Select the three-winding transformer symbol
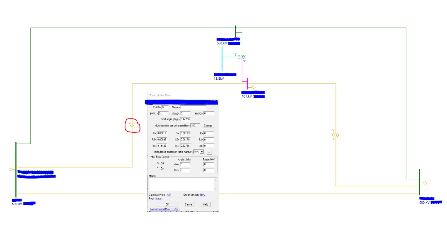The width and height of the screenshot is (447, 231). pos(242,57)
